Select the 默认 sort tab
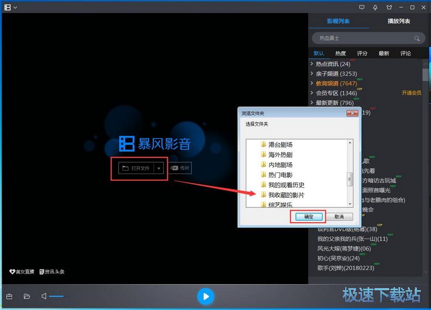The image size is (431, 310). pos(319,53)
